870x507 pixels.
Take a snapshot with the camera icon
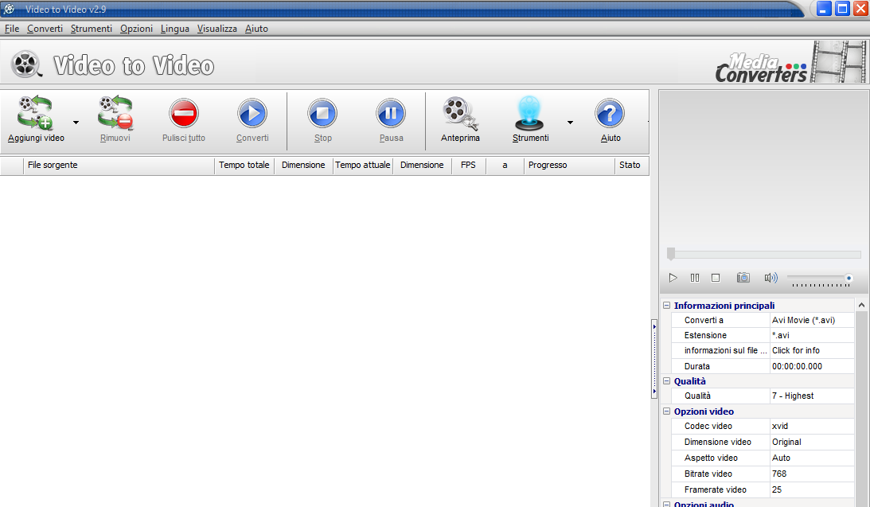(743, 277)
